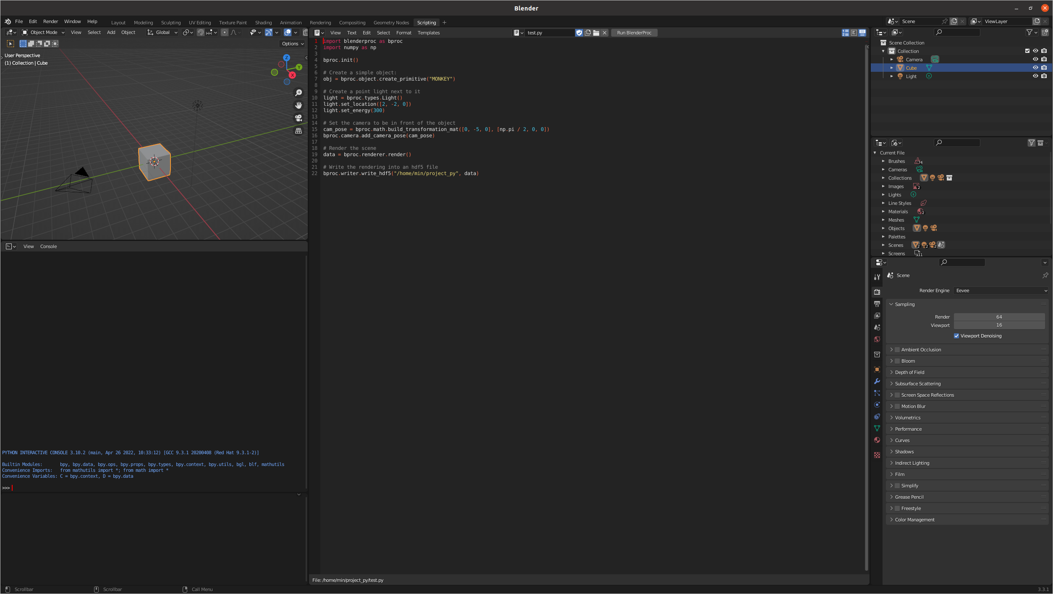Switch perspective/orthographic with grid icon

(299, 131)
